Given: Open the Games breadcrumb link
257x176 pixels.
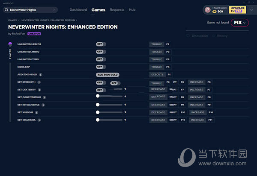Looking at the screenshot, I should (x=13, y=20).
